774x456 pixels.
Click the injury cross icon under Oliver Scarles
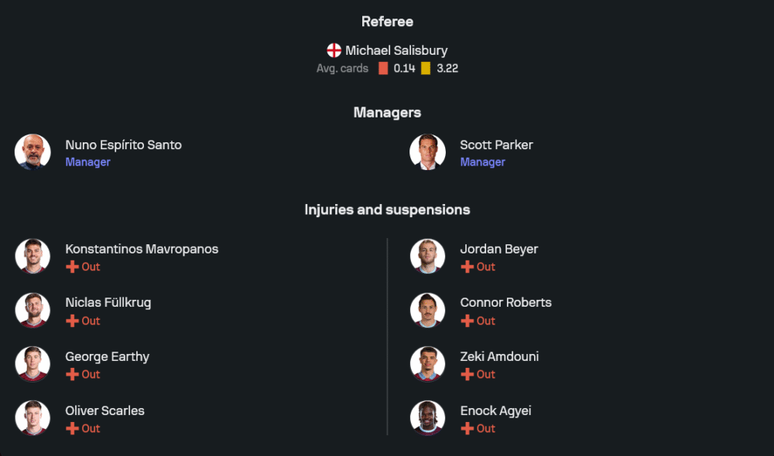tap(72, 428)
